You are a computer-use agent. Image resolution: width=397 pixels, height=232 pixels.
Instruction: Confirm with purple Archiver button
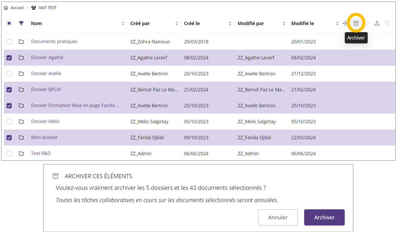[324, 217]
